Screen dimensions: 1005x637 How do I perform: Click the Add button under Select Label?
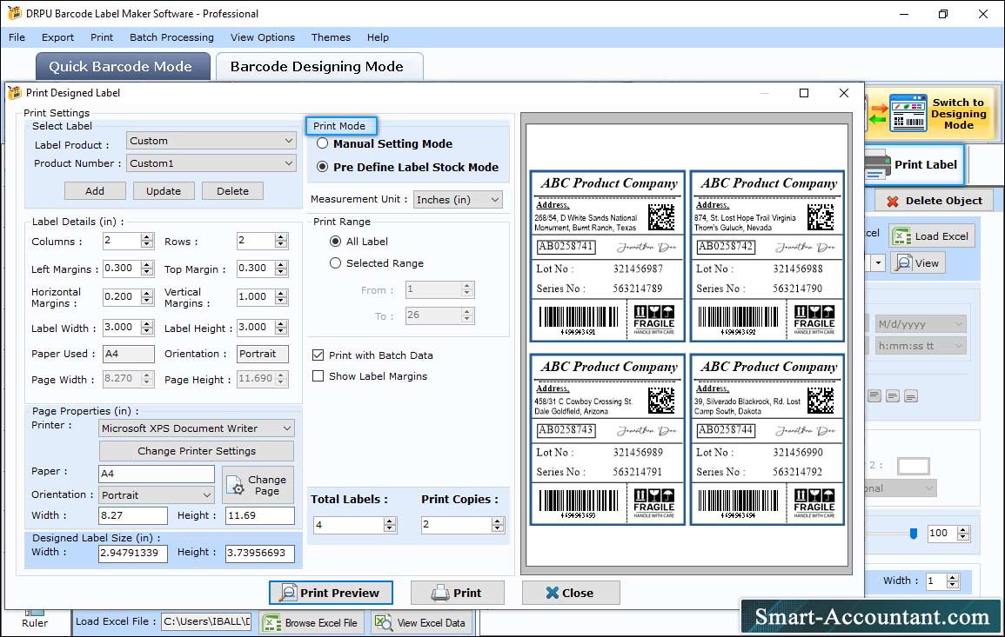pyautogui.click(x=95, y=191)
